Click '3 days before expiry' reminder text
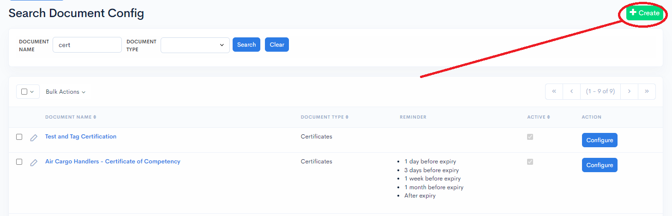Screen dimensions: 672x216 click(x=432, y=170)
